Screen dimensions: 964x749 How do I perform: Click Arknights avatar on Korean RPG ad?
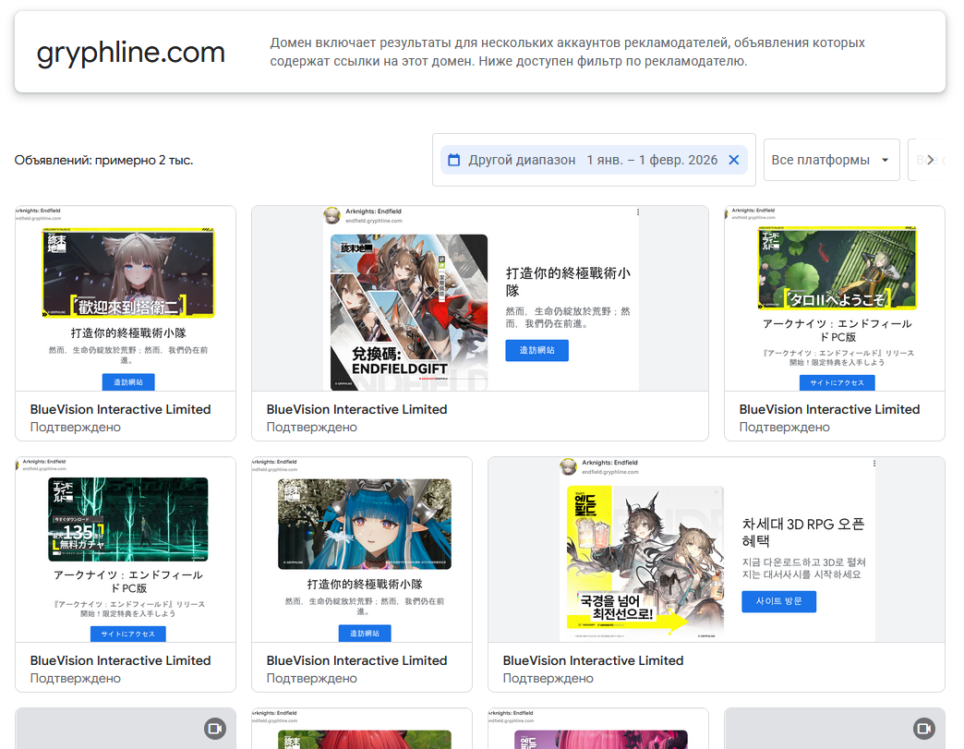coord(568,466)
